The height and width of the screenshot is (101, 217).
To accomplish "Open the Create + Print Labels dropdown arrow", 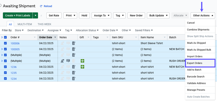I will 36,15.
